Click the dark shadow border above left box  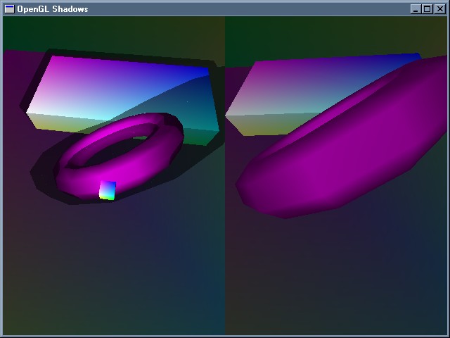coord(127,55)
